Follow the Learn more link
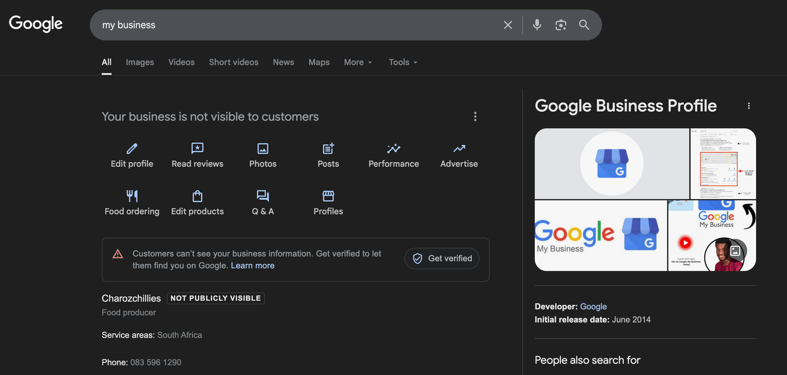The height and width of the screenshot is (375, 787). 253,265
